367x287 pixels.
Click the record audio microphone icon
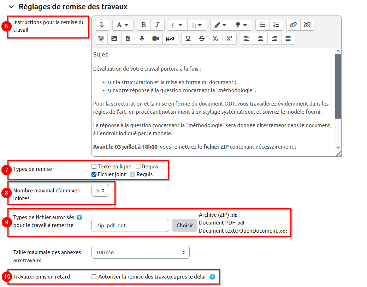[x=142, y=38]
